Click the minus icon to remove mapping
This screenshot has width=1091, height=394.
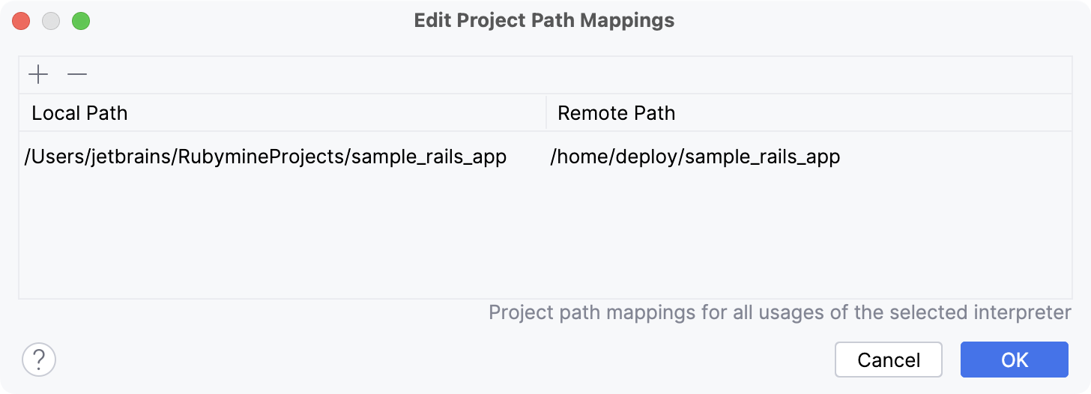click(77, 75)
